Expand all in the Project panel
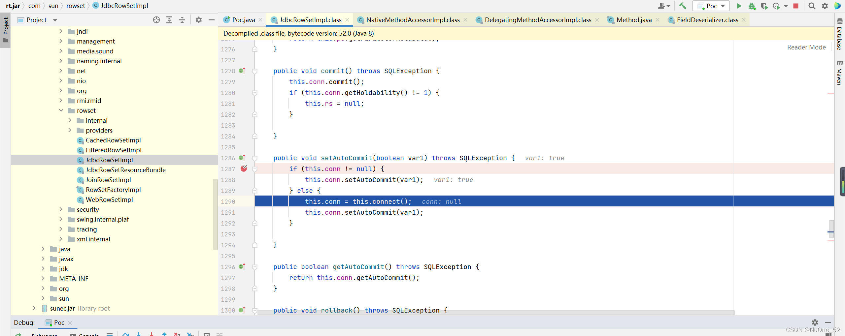Screen dimensions: 845x336 point(169,20)
